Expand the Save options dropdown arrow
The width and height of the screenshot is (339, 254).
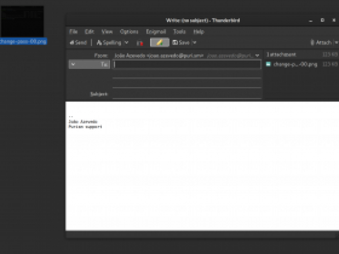pyautogui.click(x=195, y=43)
